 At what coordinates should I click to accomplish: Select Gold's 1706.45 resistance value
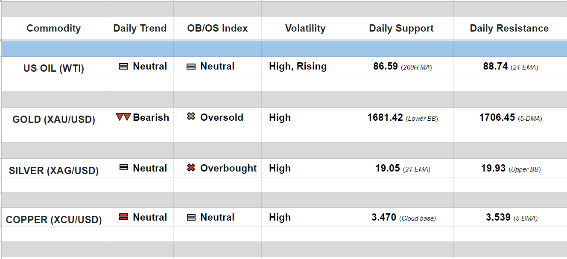click(497, 117)
